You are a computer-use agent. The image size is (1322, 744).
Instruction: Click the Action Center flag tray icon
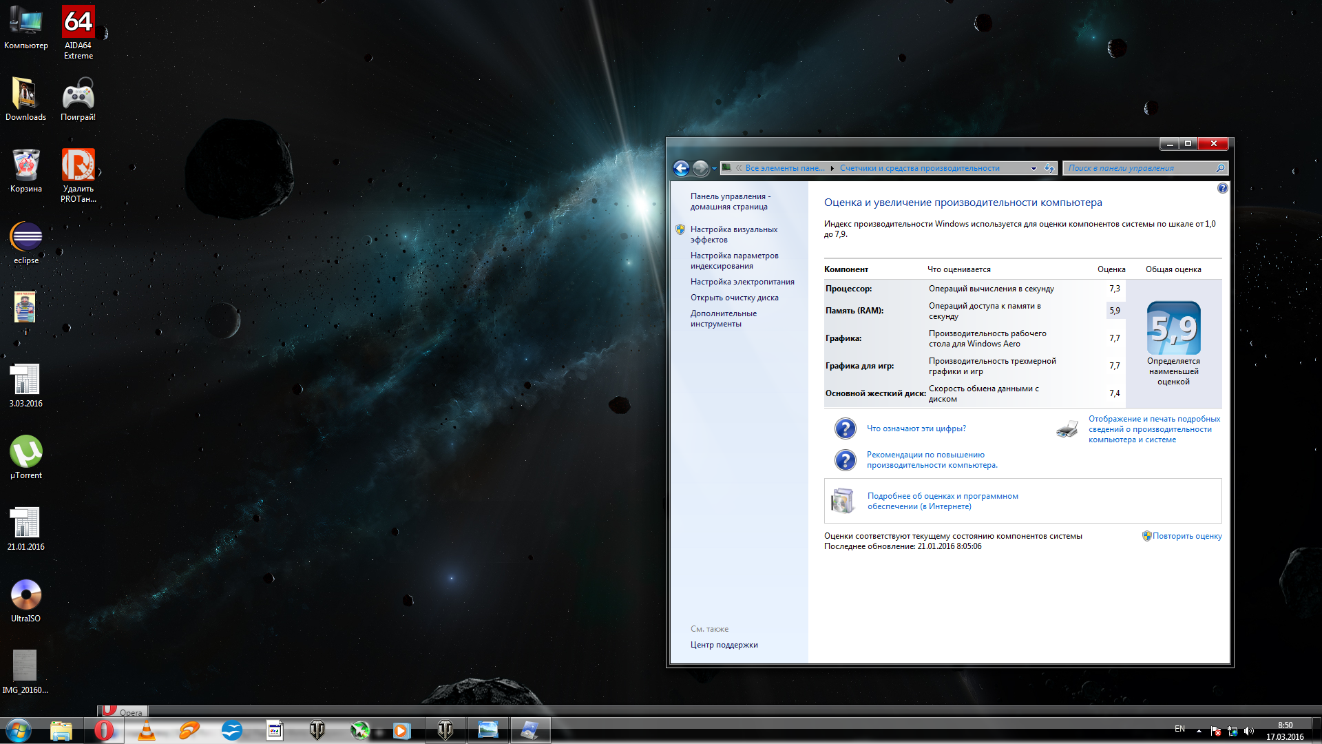coord(1215,731)
